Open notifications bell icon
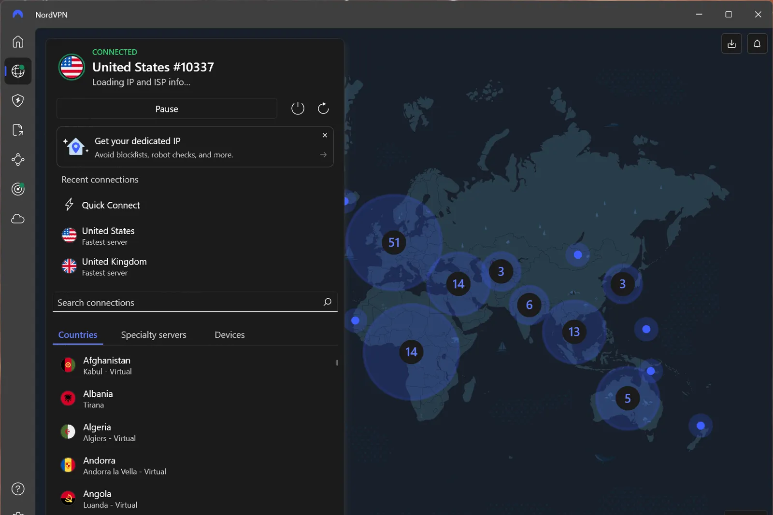Viewport: 773px width, 515px height. click(757, 44)
